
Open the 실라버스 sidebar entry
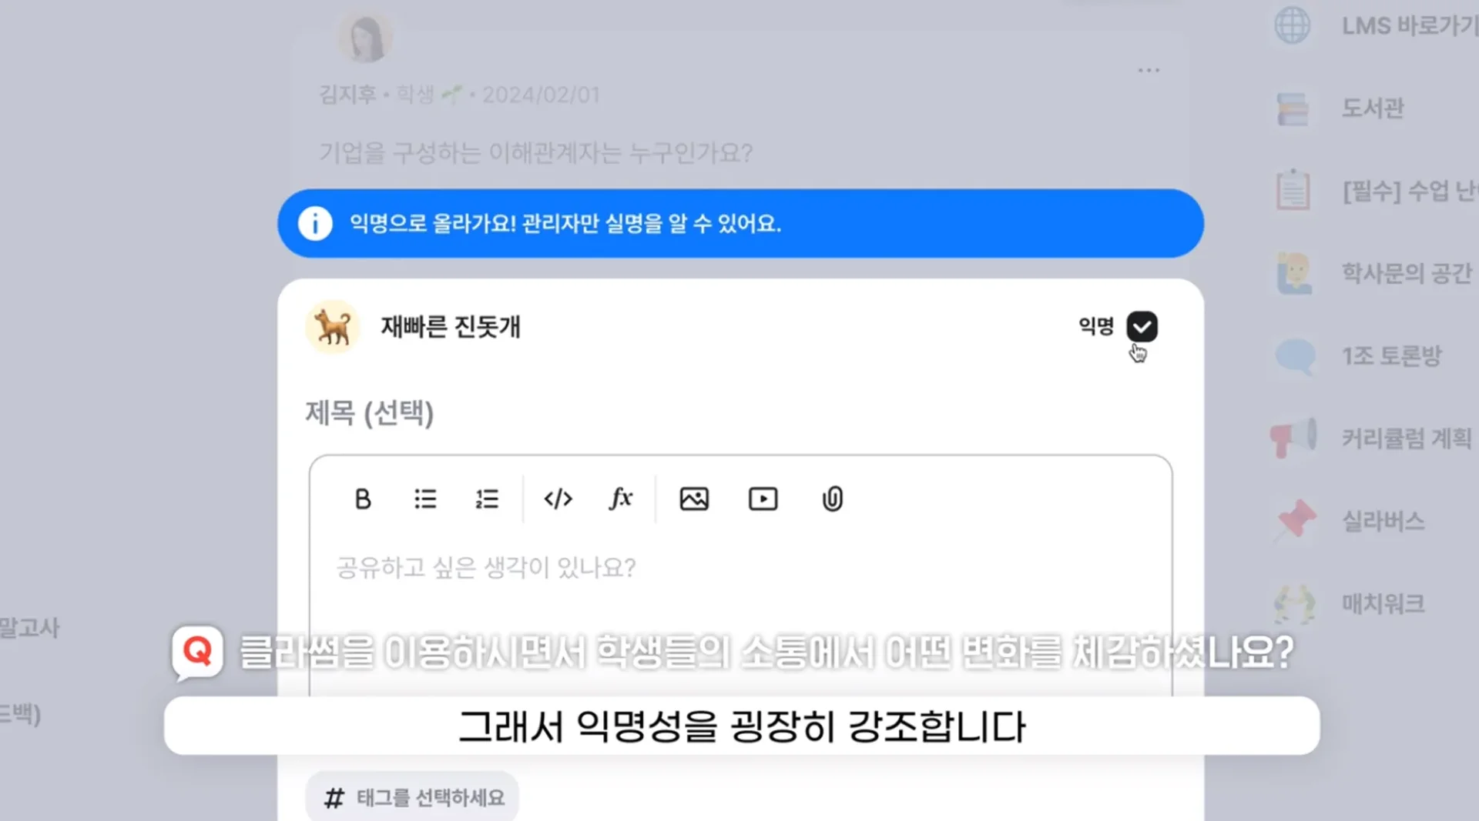click(1383, 521)
